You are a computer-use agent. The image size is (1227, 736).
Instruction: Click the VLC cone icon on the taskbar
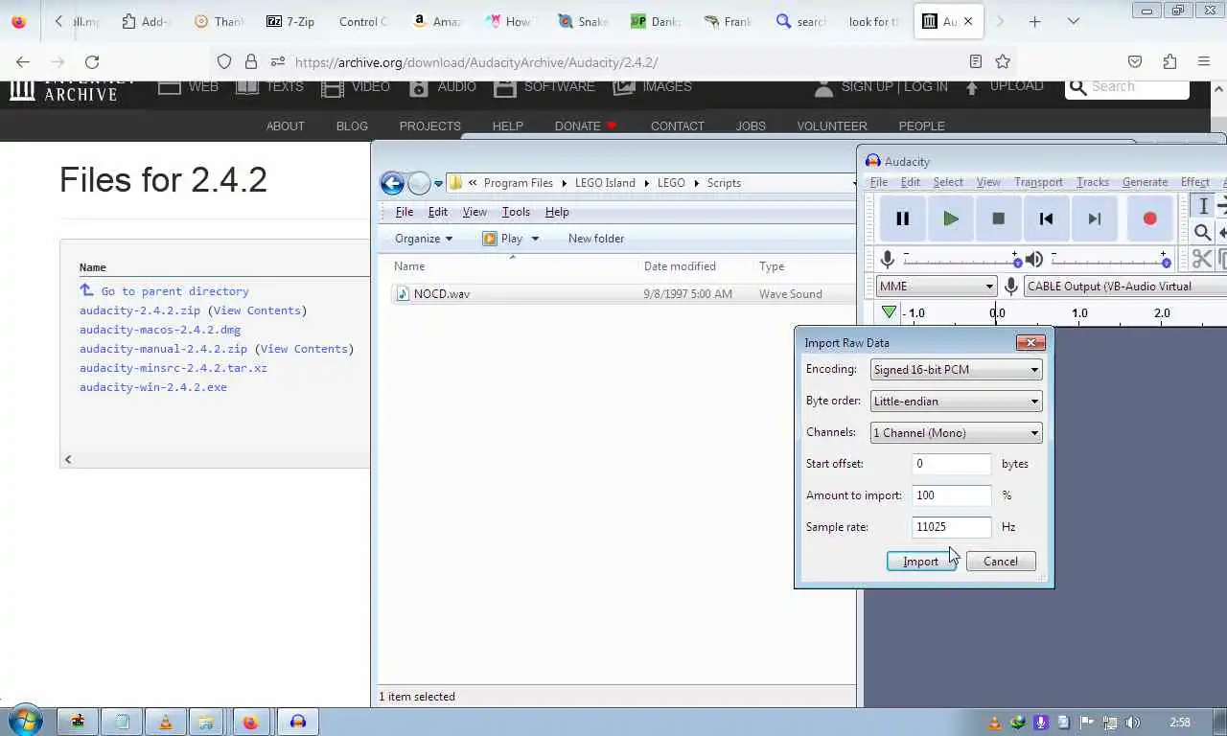coord(165,723)
